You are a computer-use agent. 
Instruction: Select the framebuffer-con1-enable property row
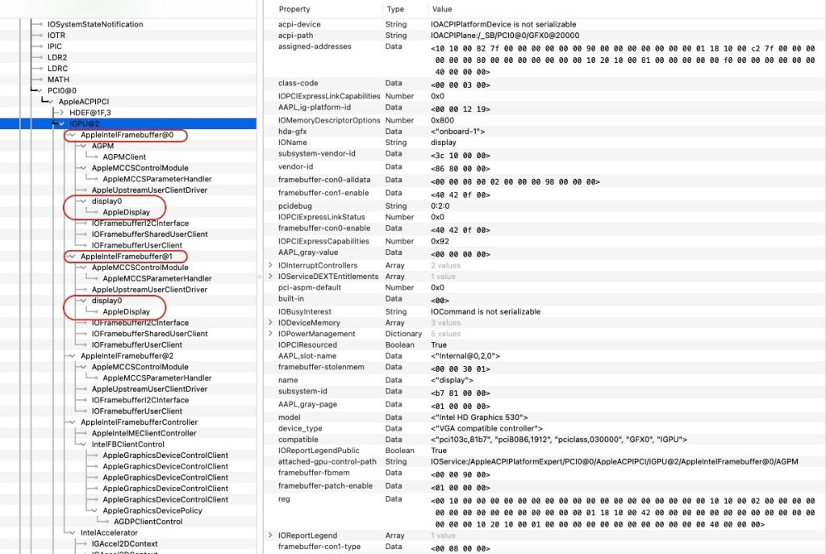[544, 194]
